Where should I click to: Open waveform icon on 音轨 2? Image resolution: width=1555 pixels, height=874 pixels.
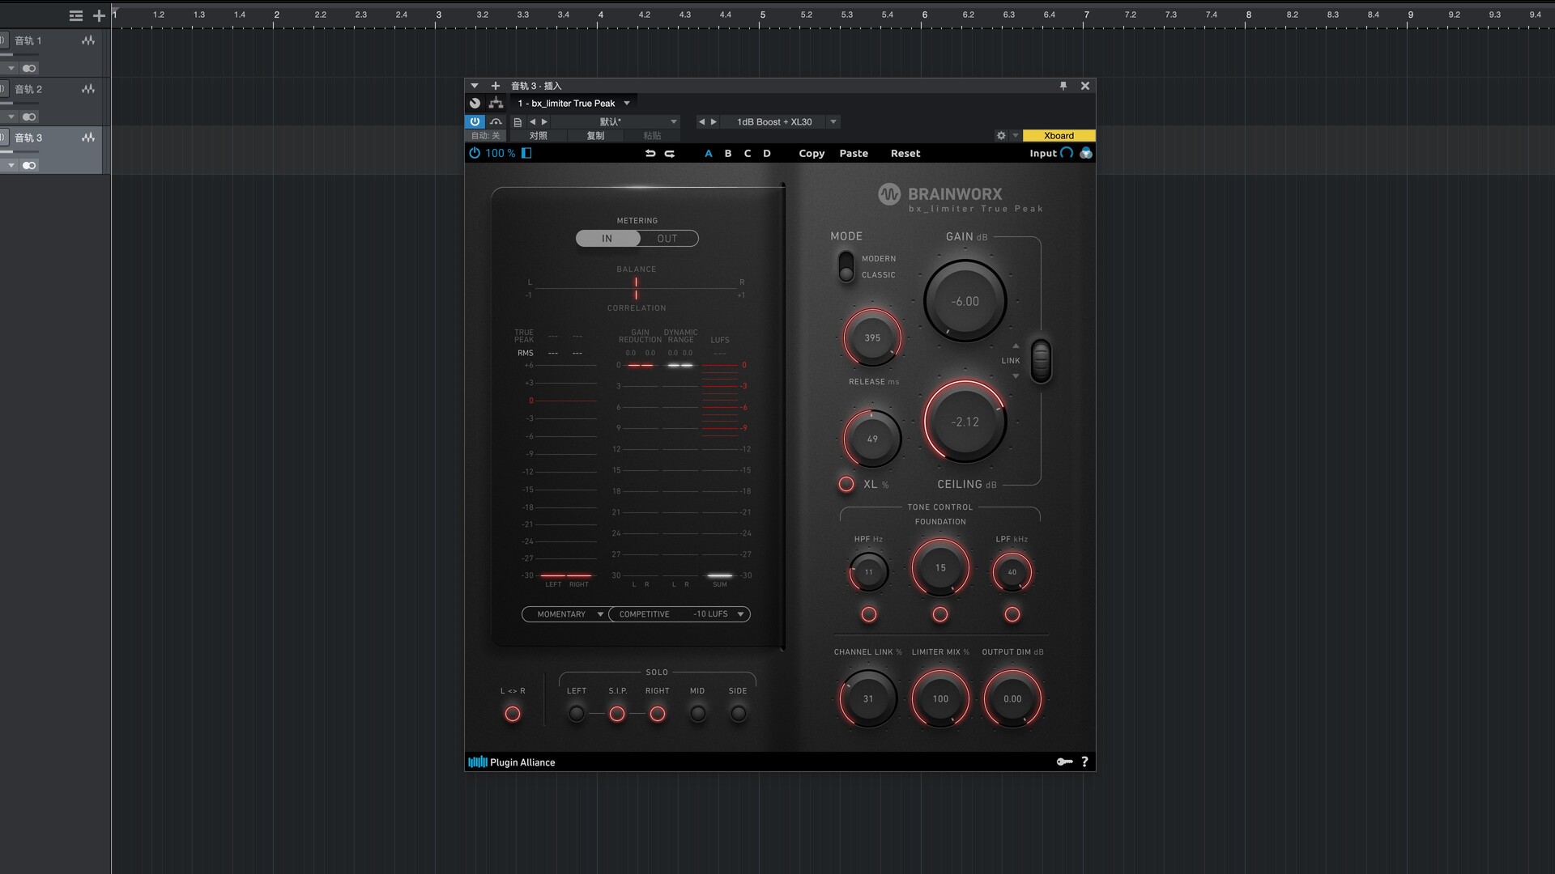pos(87,89)
